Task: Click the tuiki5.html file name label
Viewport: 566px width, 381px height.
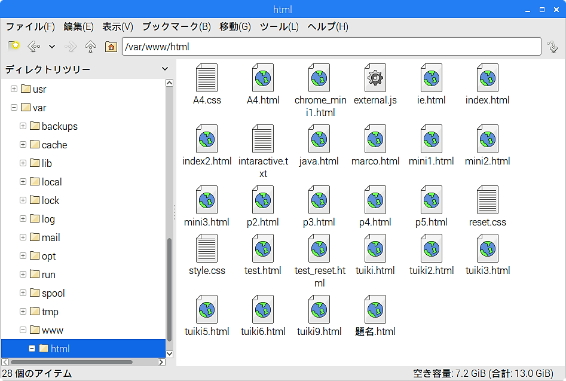Action: (x=207, y=331)
